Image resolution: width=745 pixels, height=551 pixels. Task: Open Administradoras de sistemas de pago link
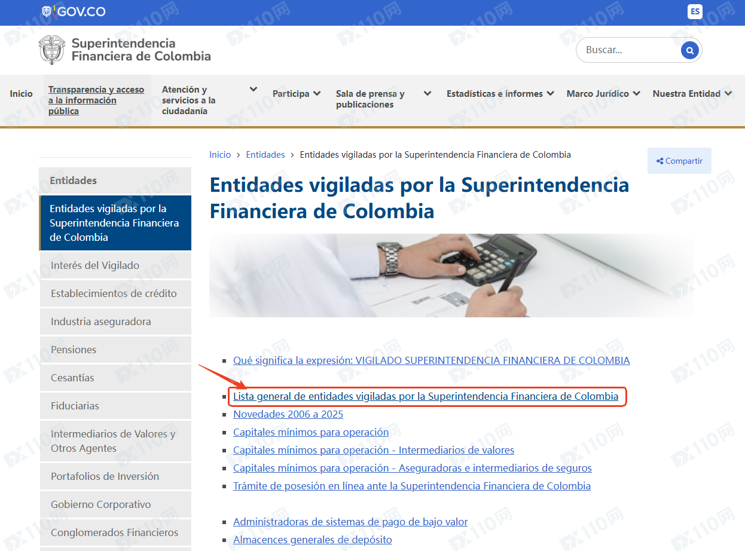[x=350, y=522]
